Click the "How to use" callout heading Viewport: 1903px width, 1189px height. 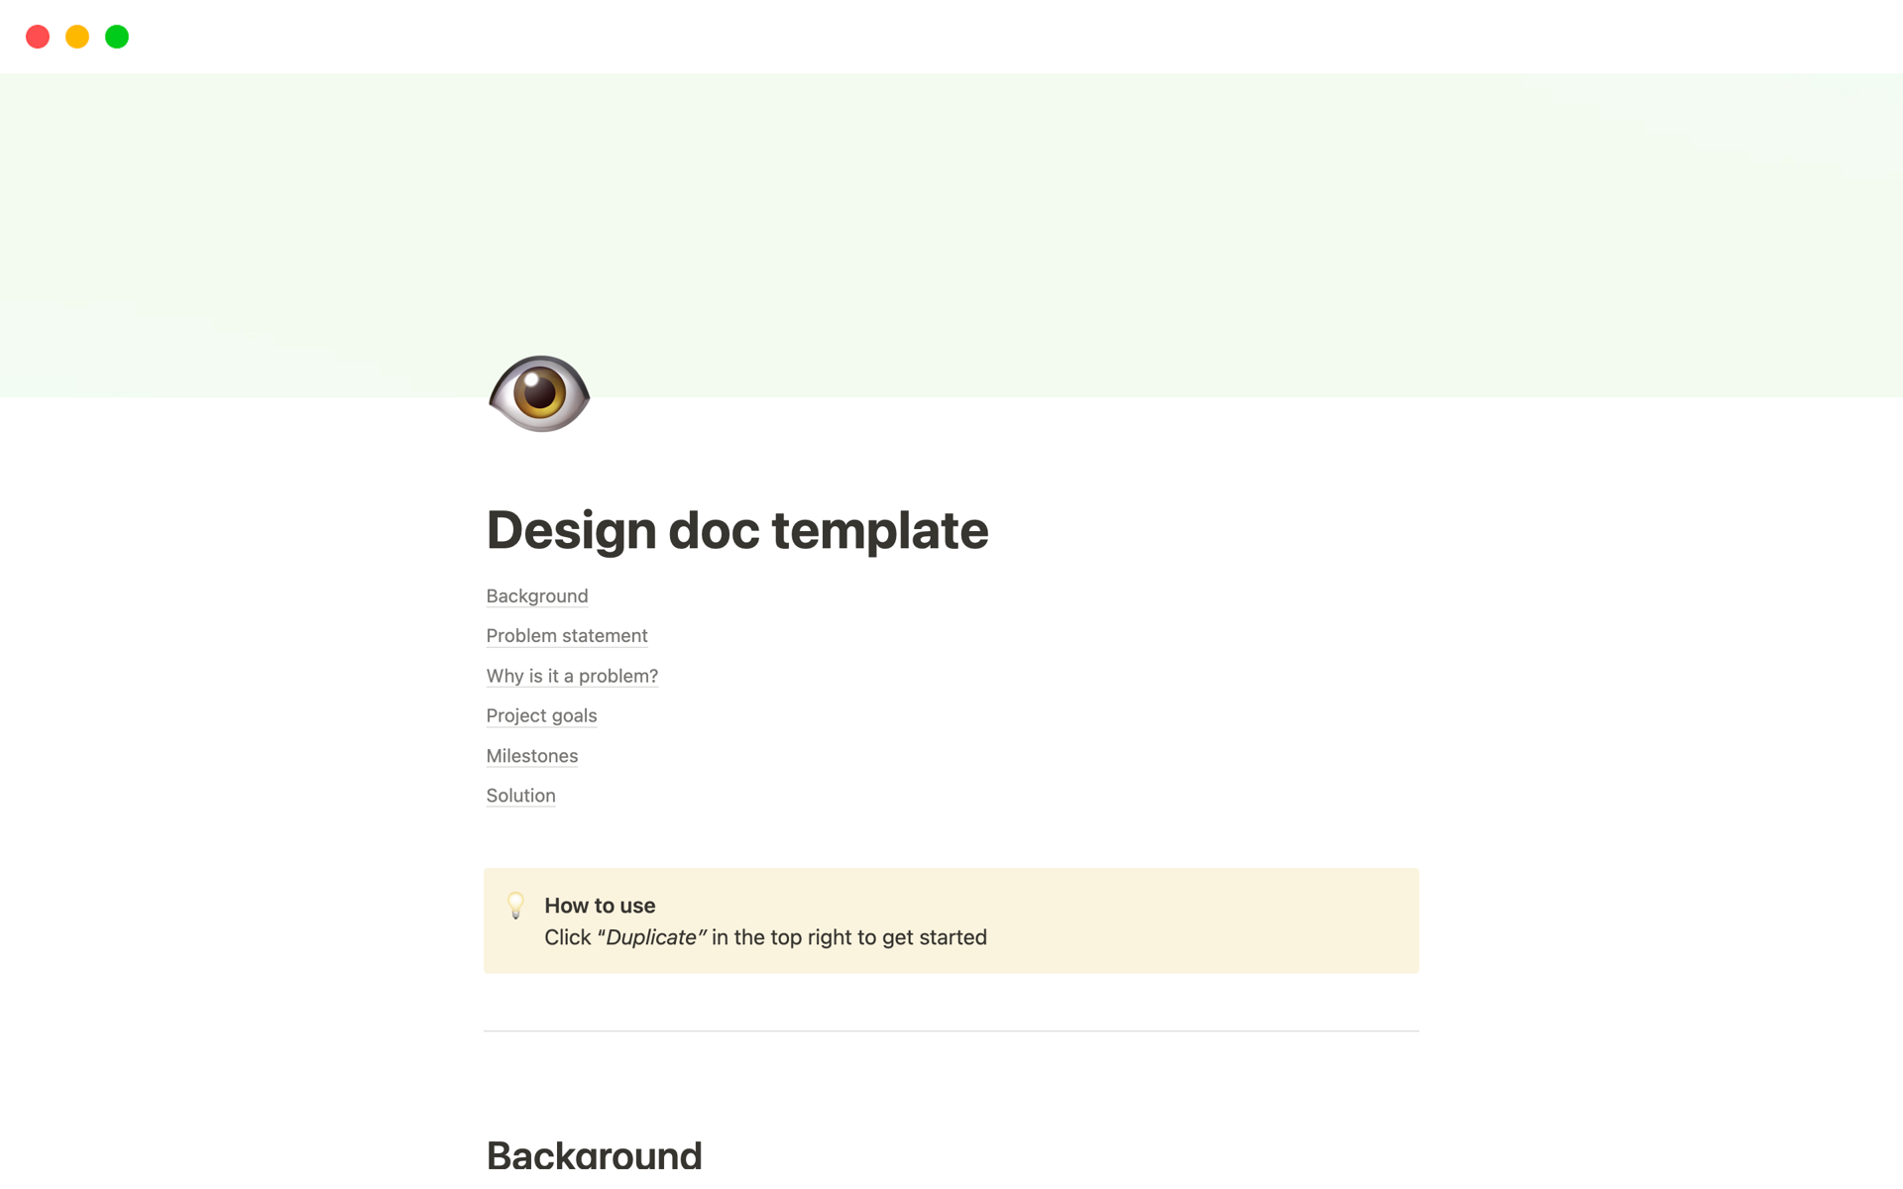point(600,906)
